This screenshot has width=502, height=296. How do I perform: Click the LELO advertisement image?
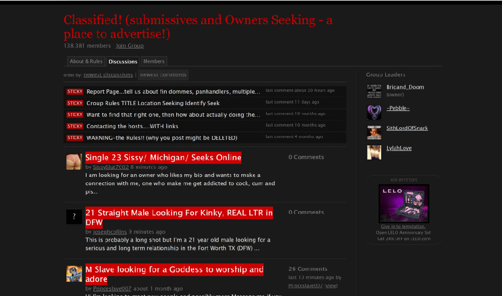[x=404, y=203]
